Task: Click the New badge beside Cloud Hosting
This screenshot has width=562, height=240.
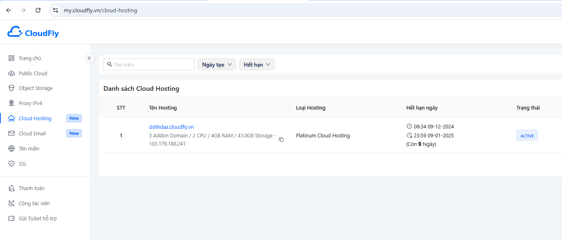Action: pyautogui.click(x=74, y=118)
